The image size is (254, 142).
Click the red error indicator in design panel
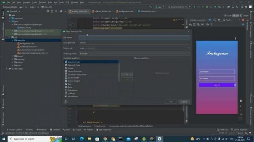click(243, 20)
